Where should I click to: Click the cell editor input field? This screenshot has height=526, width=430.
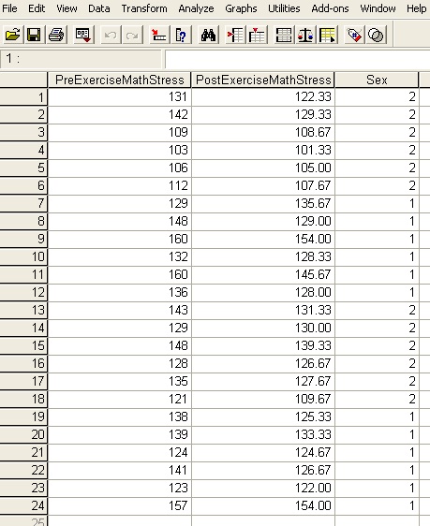(x=297, y=59)
